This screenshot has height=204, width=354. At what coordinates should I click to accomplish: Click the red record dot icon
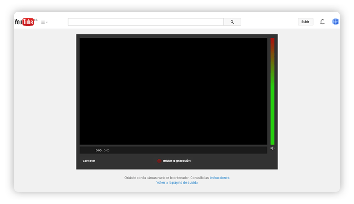tap(159, 161)
